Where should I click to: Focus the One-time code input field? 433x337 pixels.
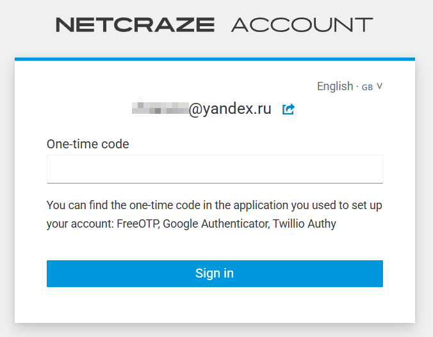tap(215, 169)
